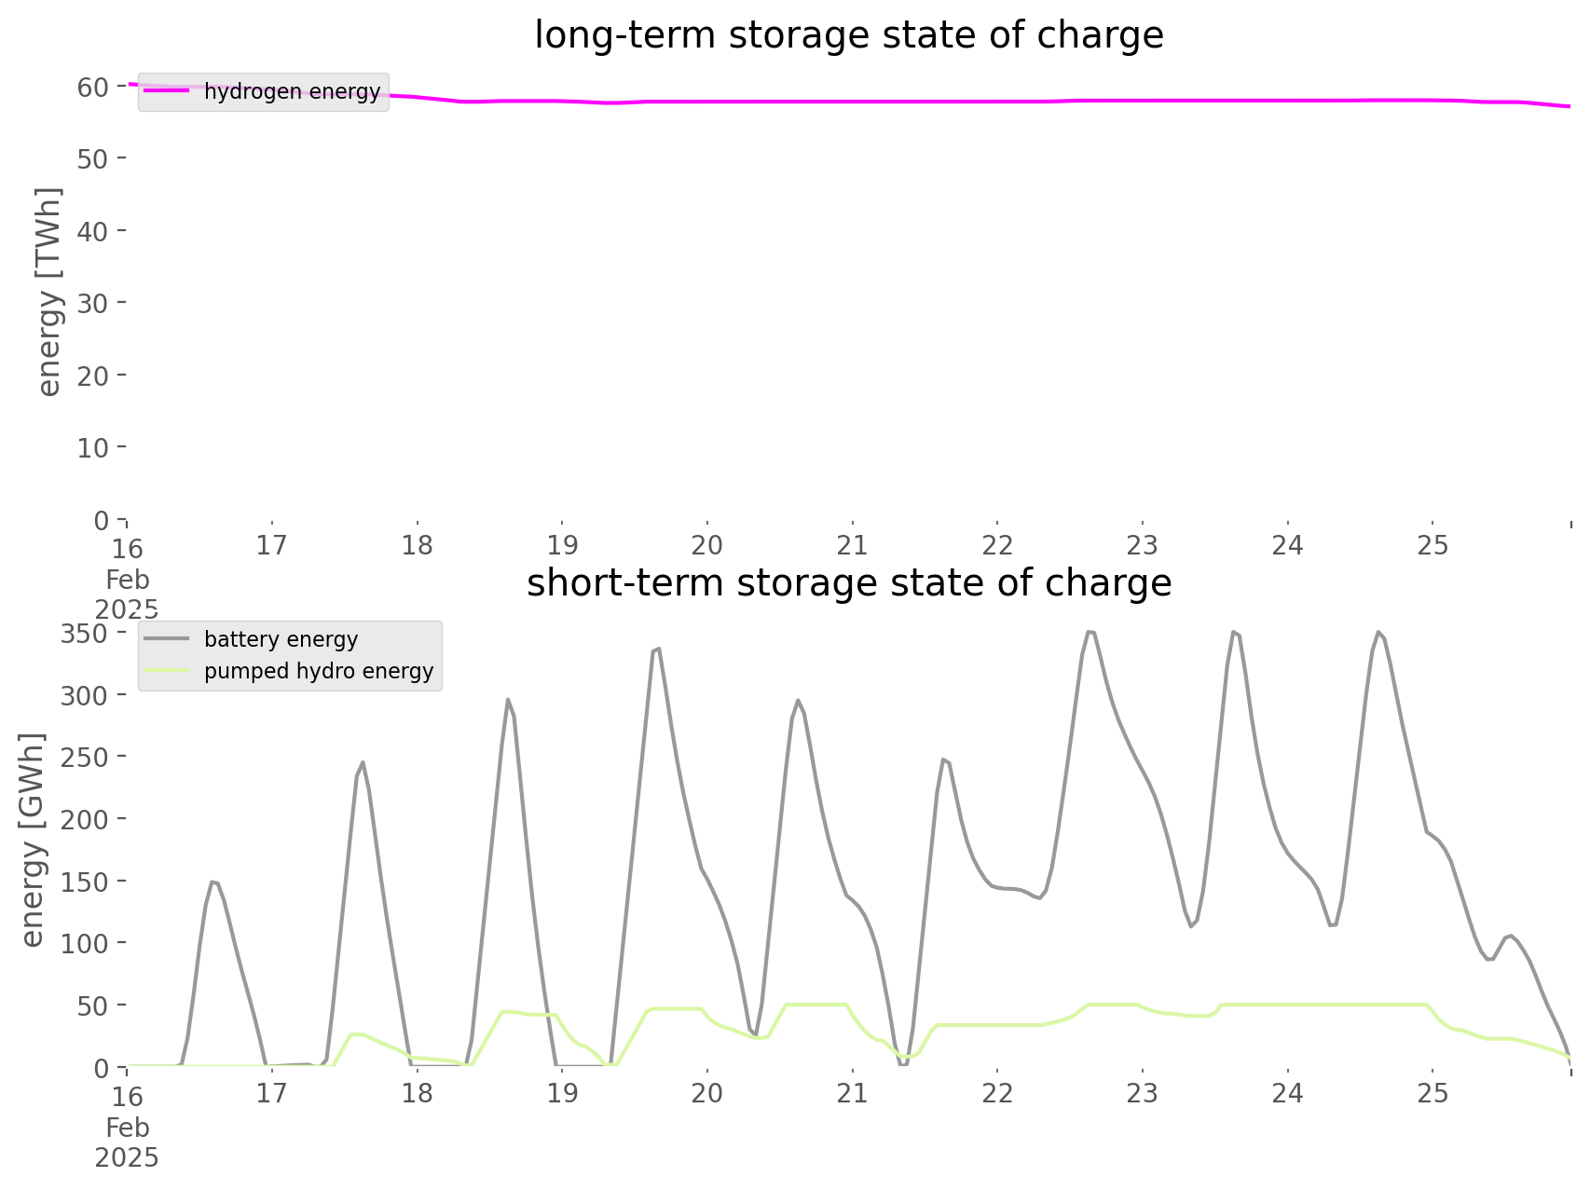Click date tick 20 on the bottom chart
1590x1190 pixels.
[x=707, y=1093]
